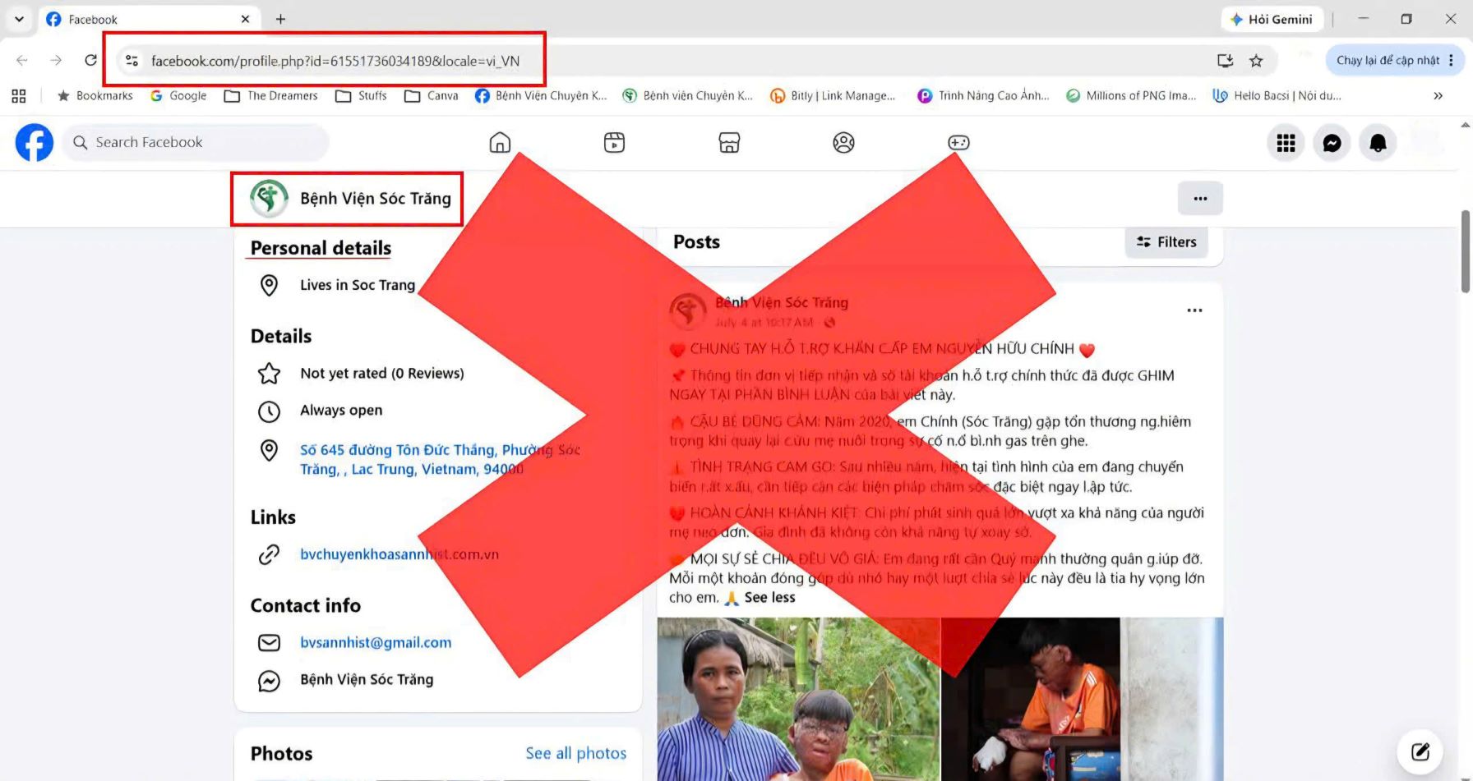Collapse post text with See less

(769, 598)
